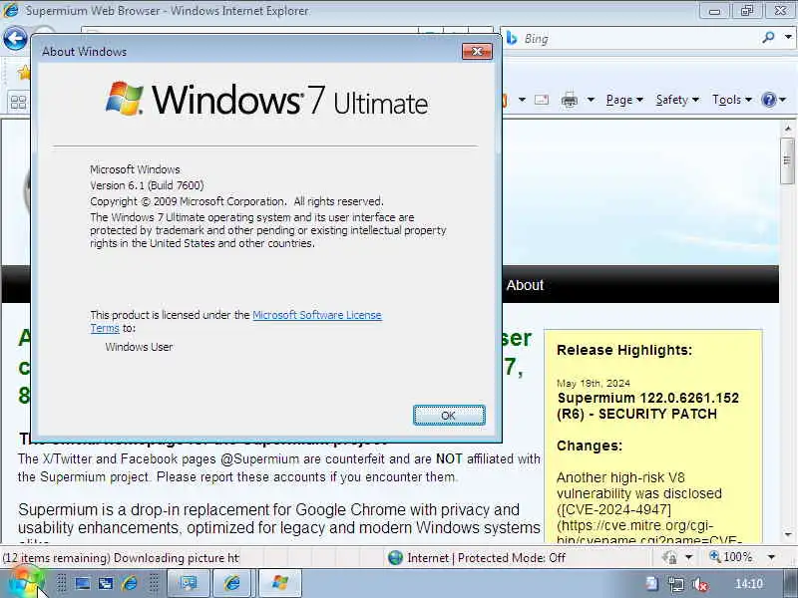Click OK in the About Windows dialog
798x598 pixels.
pyautogui.click(x=449, y=415)
